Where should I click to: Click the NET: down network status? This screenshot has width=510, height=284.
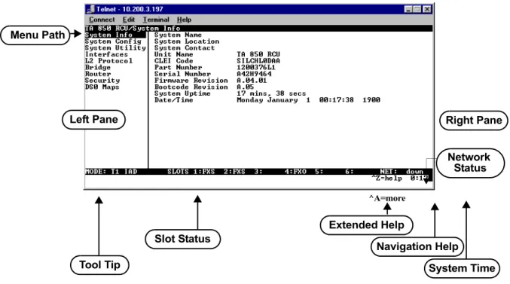[402, 172]
